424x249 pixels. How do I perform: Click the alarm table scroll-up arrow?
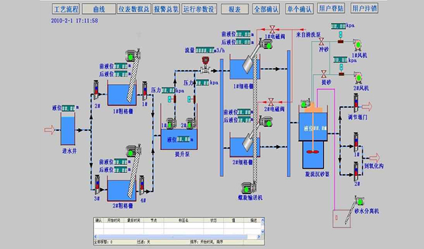point(263,220)
